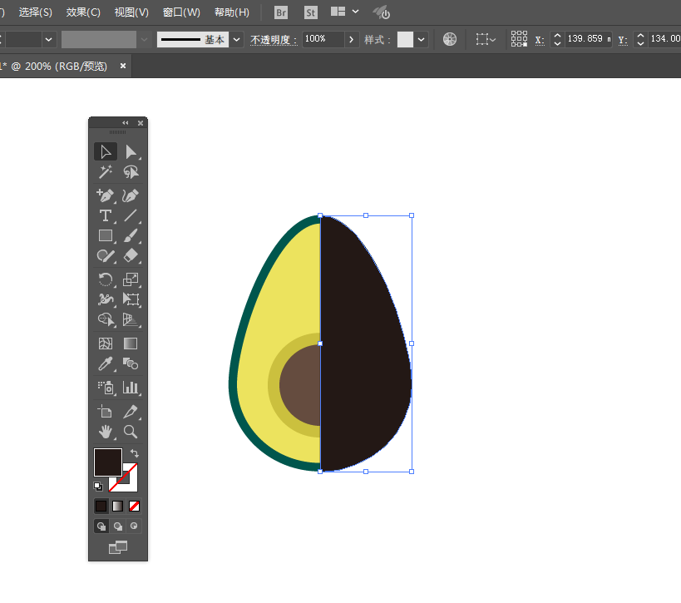This screenshot has height=603, width=681.
Task: Open the 效果(C) menu
Action: 83,12
